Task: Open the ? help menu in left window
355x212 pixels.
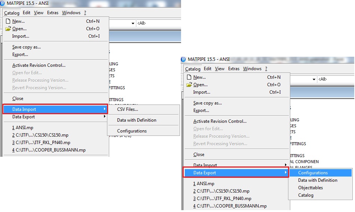Action: (85, 13)
